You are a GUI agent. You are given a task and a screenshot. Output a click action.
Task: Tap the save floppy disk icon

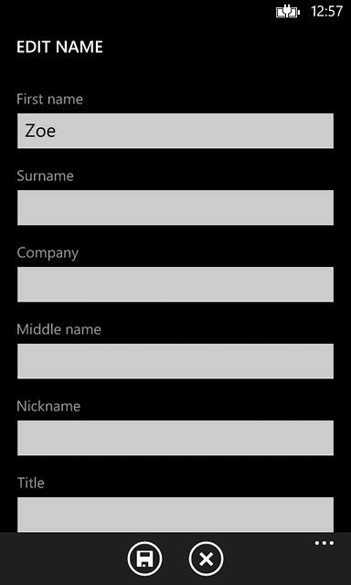pyautogui.click(x=144, y=558)
